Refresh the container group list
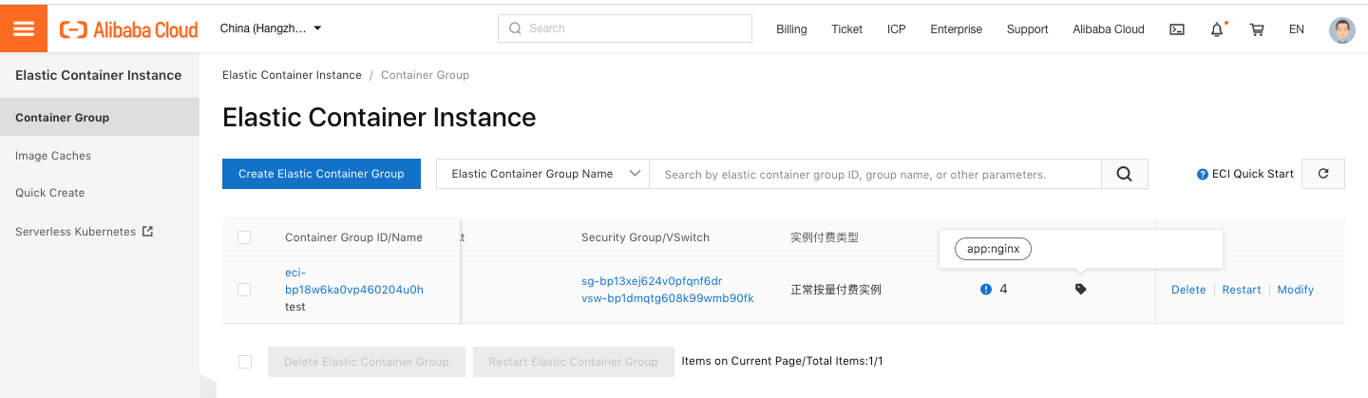Image resolution: width=1368 pixels, height=398 pixels. pyautogui.click(x=1323, y=174)
